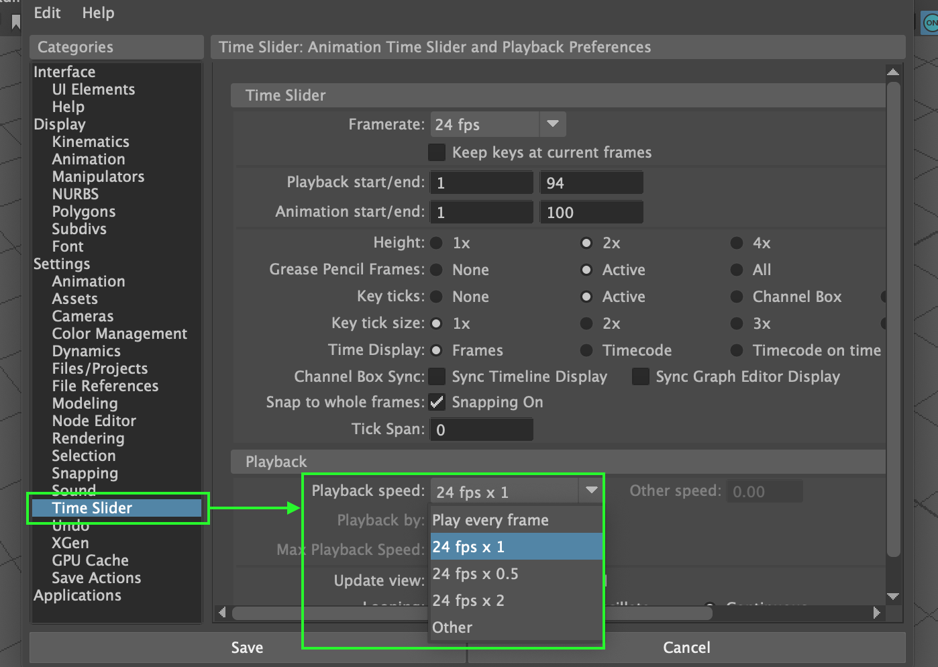The height and width of the screenshot is (667, 938).
Task: Select Height 4x radio button
Action: click(x=737, y=243)
